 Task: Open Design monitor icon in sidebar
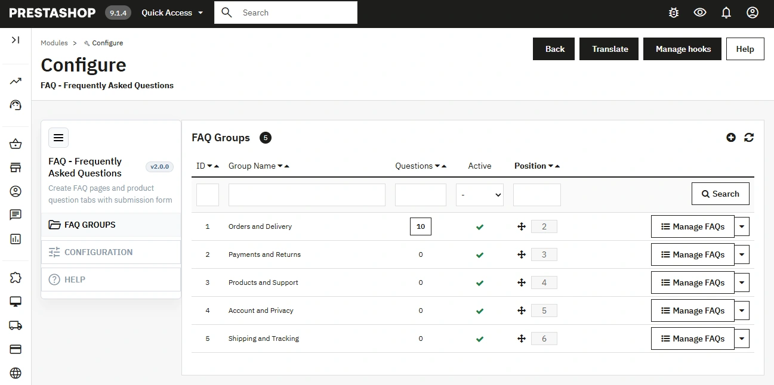pyautogui.click(x=16, y=302)
